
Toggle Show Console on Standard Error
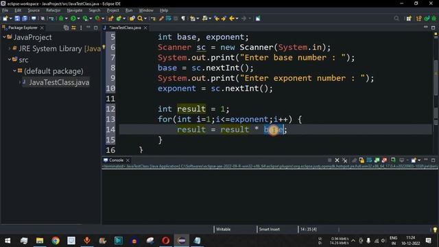pos(384,160)
